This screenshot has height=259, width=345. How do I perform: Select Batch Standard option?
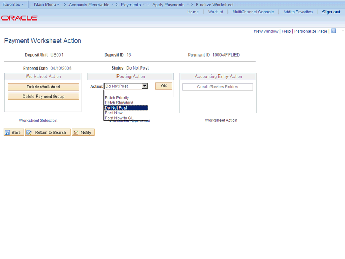[126, 103]
